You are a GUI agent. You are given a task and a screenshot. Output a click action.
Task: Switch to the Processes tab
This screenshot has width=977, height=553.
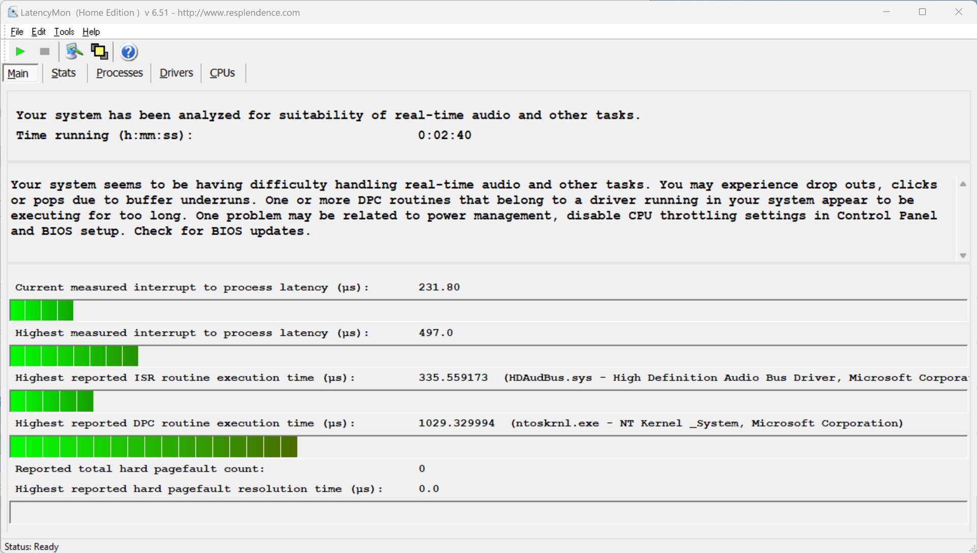(x=120, y=73)
